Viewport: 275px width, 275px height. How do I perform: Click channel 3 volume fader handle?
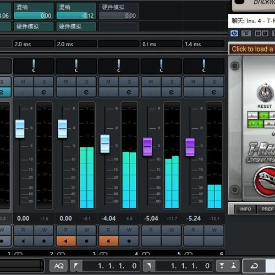pyautogui.click(x=62, y=129)
